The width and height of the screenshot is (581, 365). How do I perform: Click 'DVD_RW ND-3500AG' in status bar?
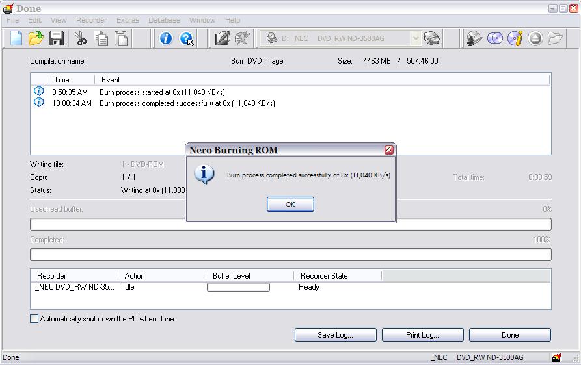490,357
